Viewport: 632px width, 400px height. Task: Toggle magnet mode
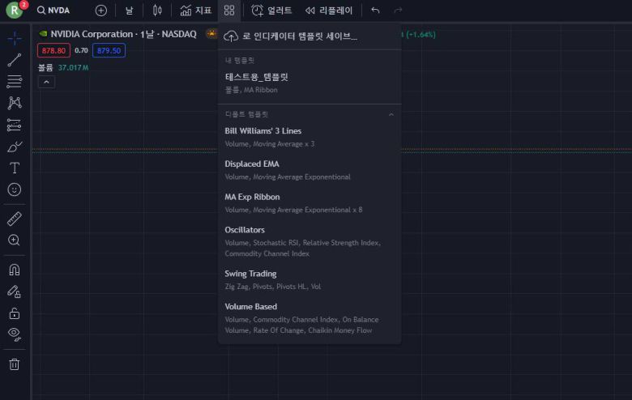tap(15, 270)
